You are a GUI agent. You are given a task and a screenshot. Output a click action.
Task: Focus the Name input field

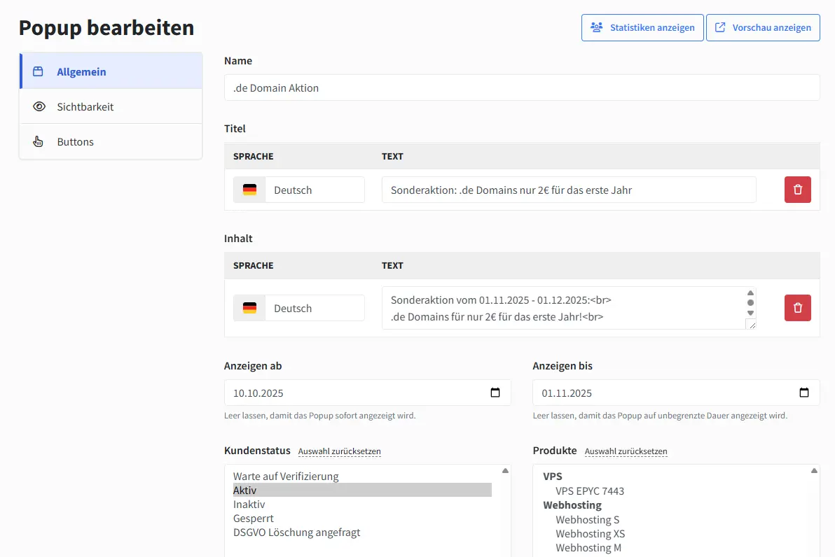522,87
